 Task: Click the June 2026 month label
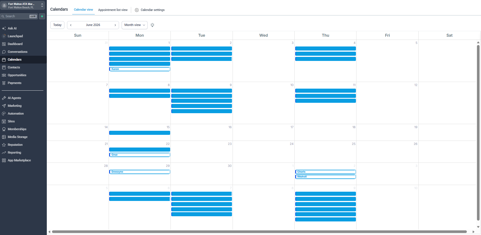pyautogui.click(x=93, y=25)
